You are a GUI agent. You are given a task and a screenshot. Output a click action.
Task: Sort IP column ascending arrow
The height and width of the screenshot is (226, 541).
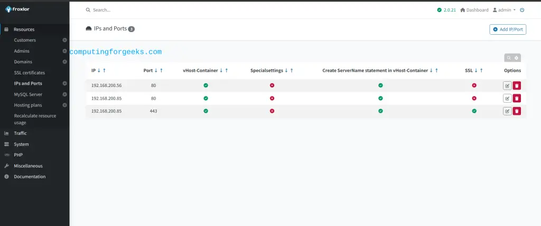point(104,70)
